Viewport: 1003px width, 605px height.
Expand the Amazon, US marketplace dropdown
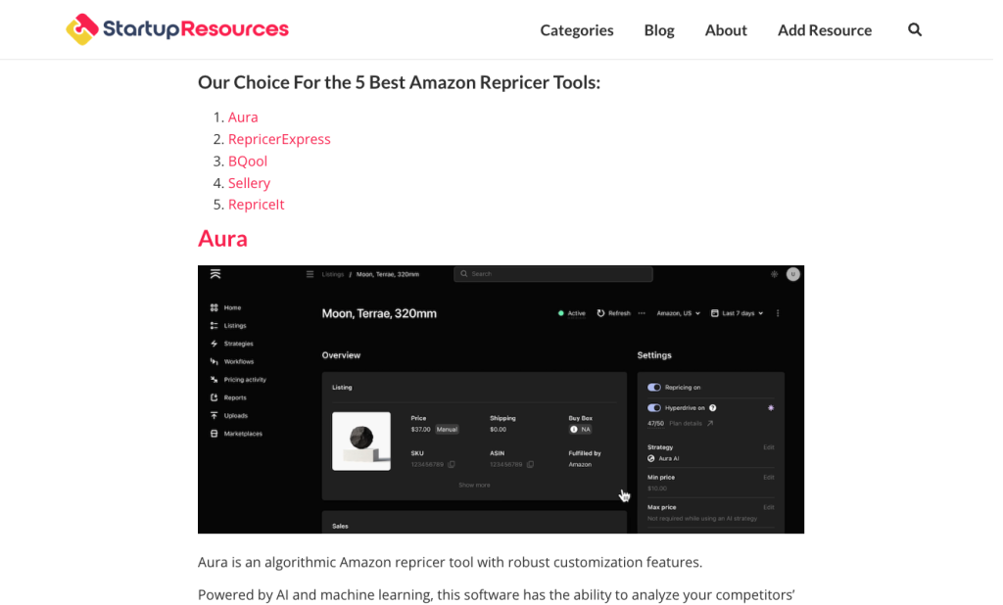pos(678,313)
